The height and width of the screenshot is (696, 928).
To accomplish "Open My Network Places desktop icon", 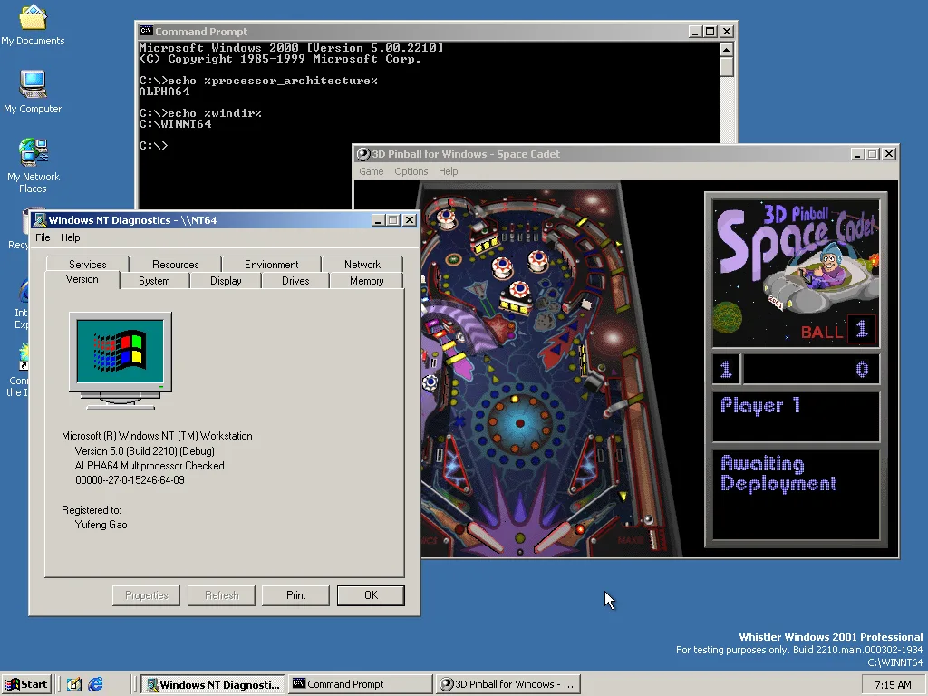I will [x=34, y=166].
